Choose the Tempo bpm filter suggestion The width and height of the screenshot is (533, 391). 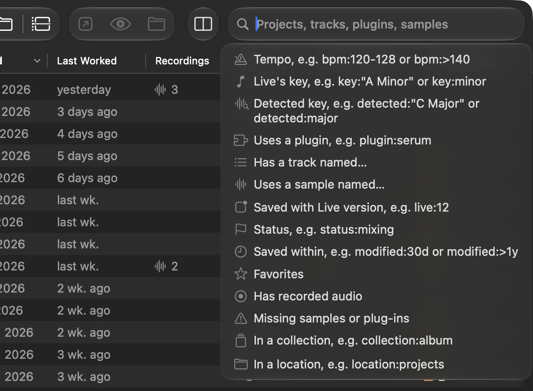click(x=376, y=59)
